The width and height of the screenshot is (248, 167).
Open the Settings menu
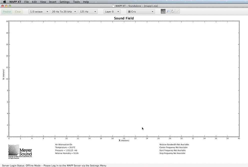pos(64,2)
